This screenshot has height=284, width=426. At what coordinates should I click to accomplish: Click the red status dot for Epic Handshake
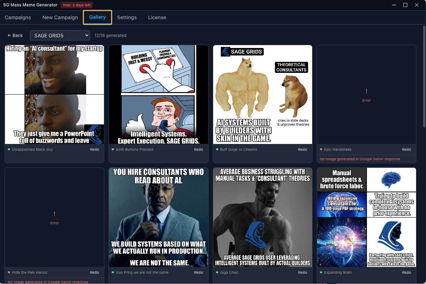(321, 149)
